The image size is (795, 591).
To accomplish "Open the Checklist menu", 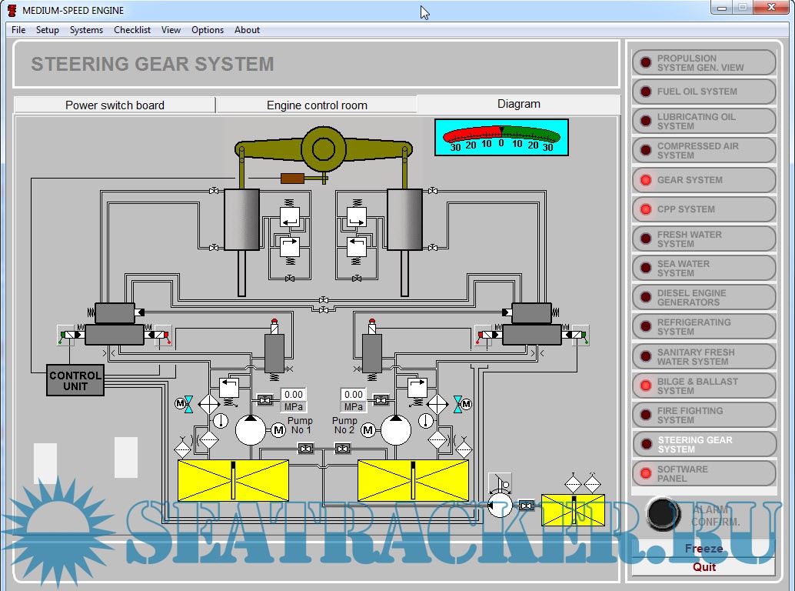I will pyautogui.click(x=132, y=30).
